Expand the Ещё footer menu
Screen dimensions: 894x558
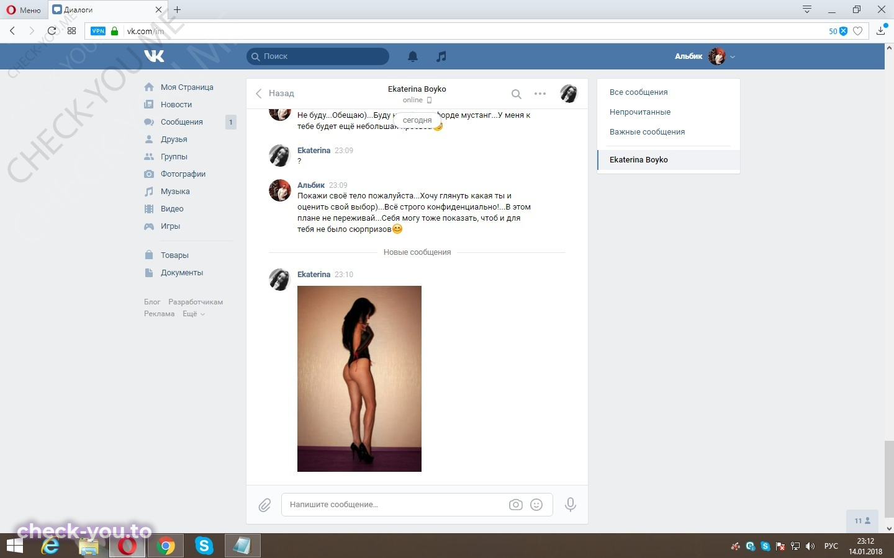pos(193,314)
